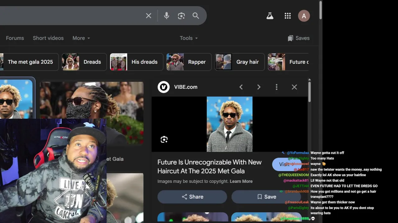398x223 pixels.
Task: Select the 'Gray hair' filter chip
Action: [x=240, y=62]
